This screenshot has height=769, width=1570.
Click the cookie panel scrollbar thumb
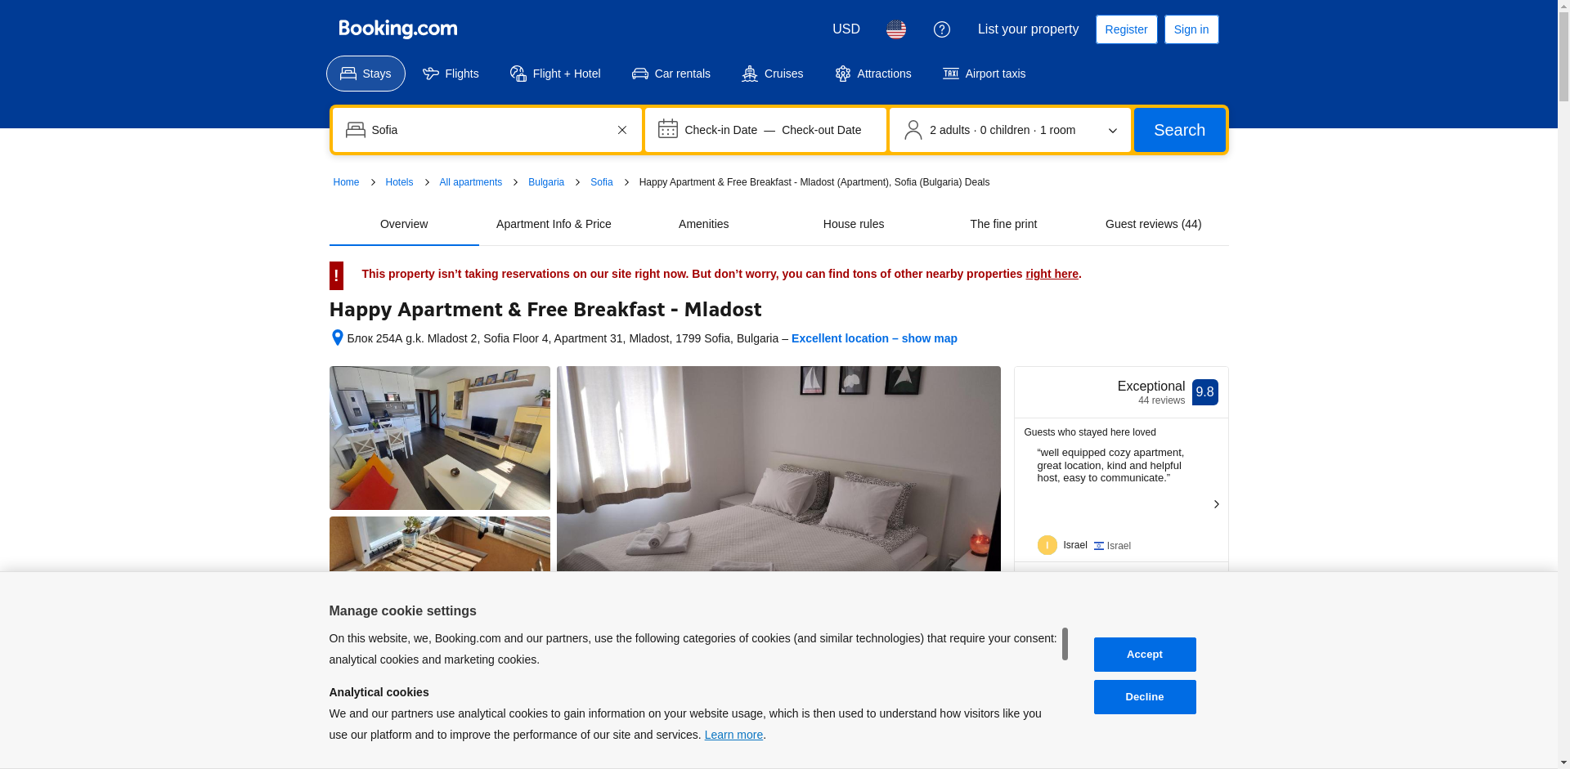point(1065,644)
